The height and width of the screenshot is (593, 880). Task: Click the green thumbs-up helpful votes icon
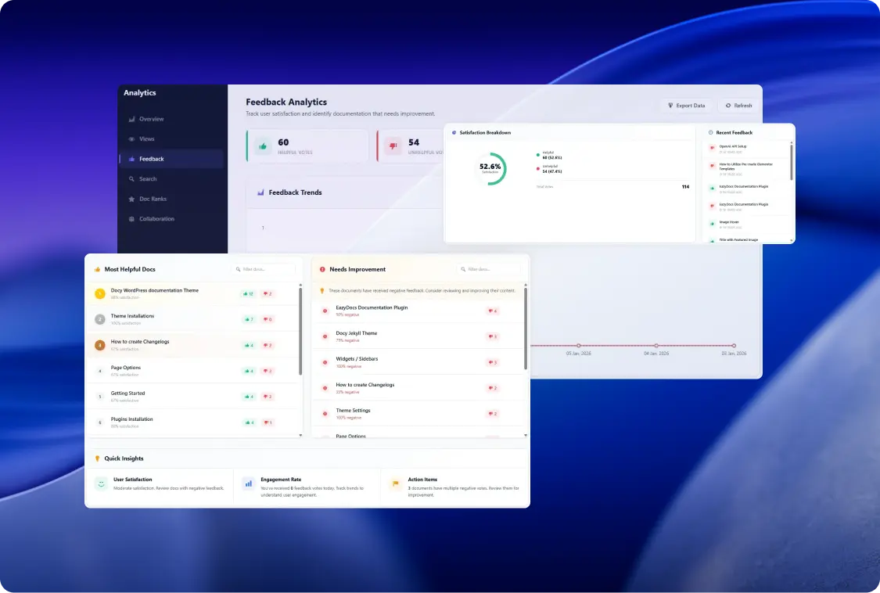coord(263,146)
